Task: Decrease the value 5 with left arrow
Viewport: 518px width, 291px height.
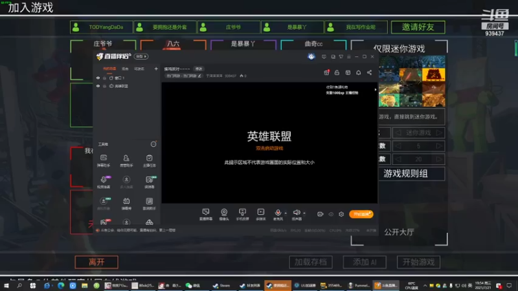Action: click(x=398, y=146)
